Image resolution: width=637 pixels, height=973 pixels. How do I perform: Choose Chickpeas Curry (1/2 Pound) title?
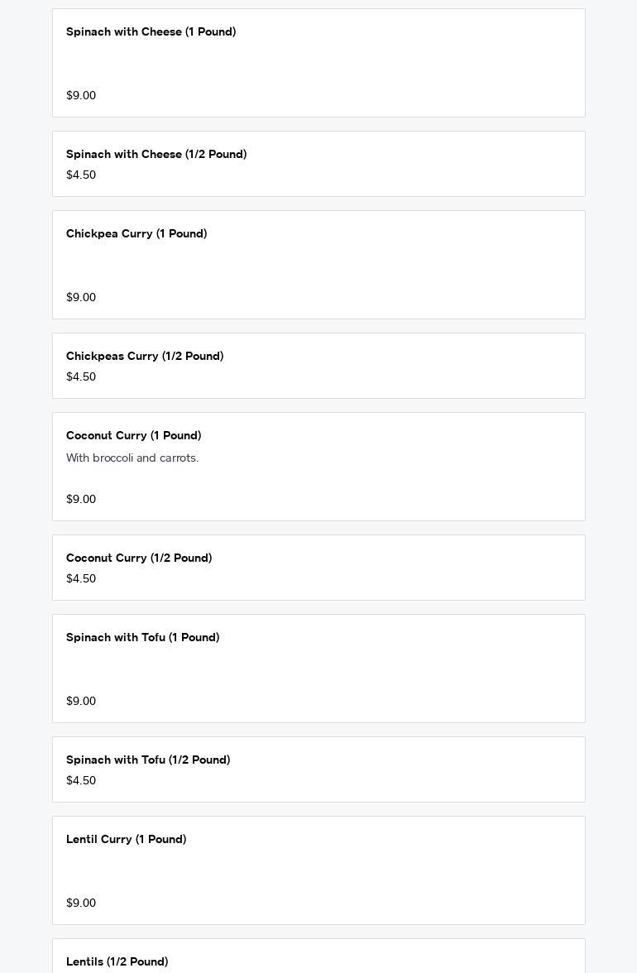[145, 357]
